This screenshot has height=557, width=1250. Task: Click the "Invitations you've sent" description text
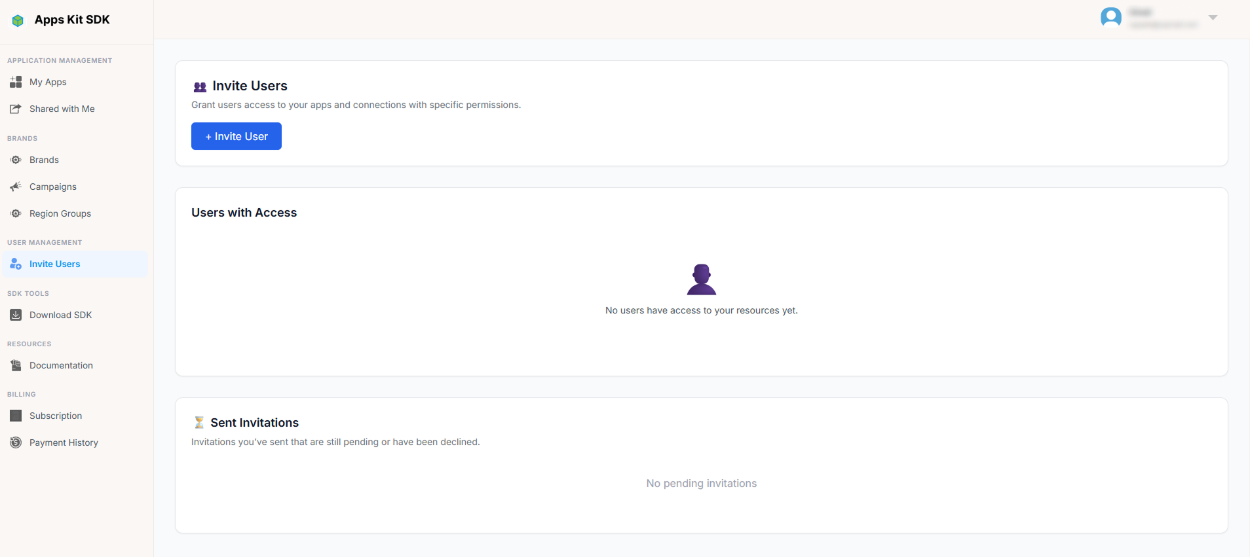click(x=335, y=442)
